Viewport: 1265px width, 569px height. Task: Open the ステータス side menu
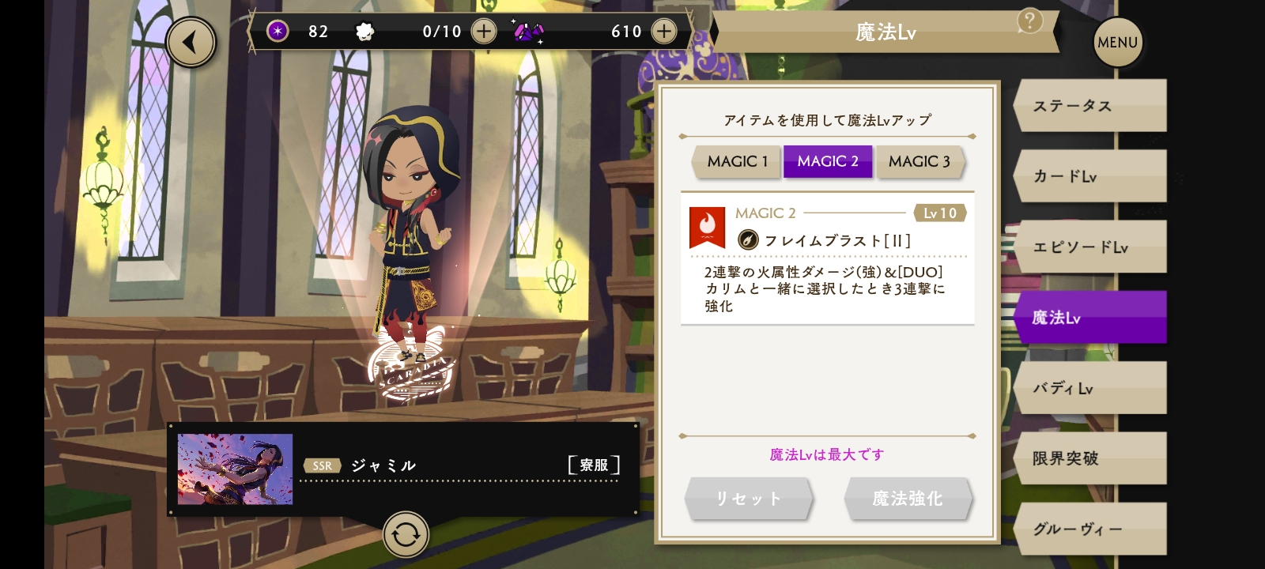(x=1089, y=105)
